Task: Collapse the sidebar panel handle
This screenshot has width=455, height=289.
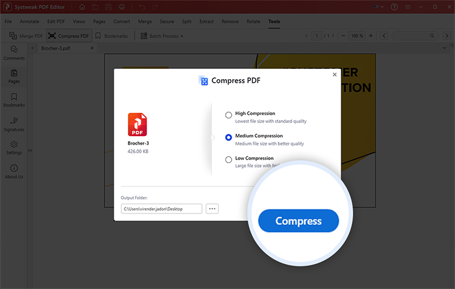Action: point(30,150)
